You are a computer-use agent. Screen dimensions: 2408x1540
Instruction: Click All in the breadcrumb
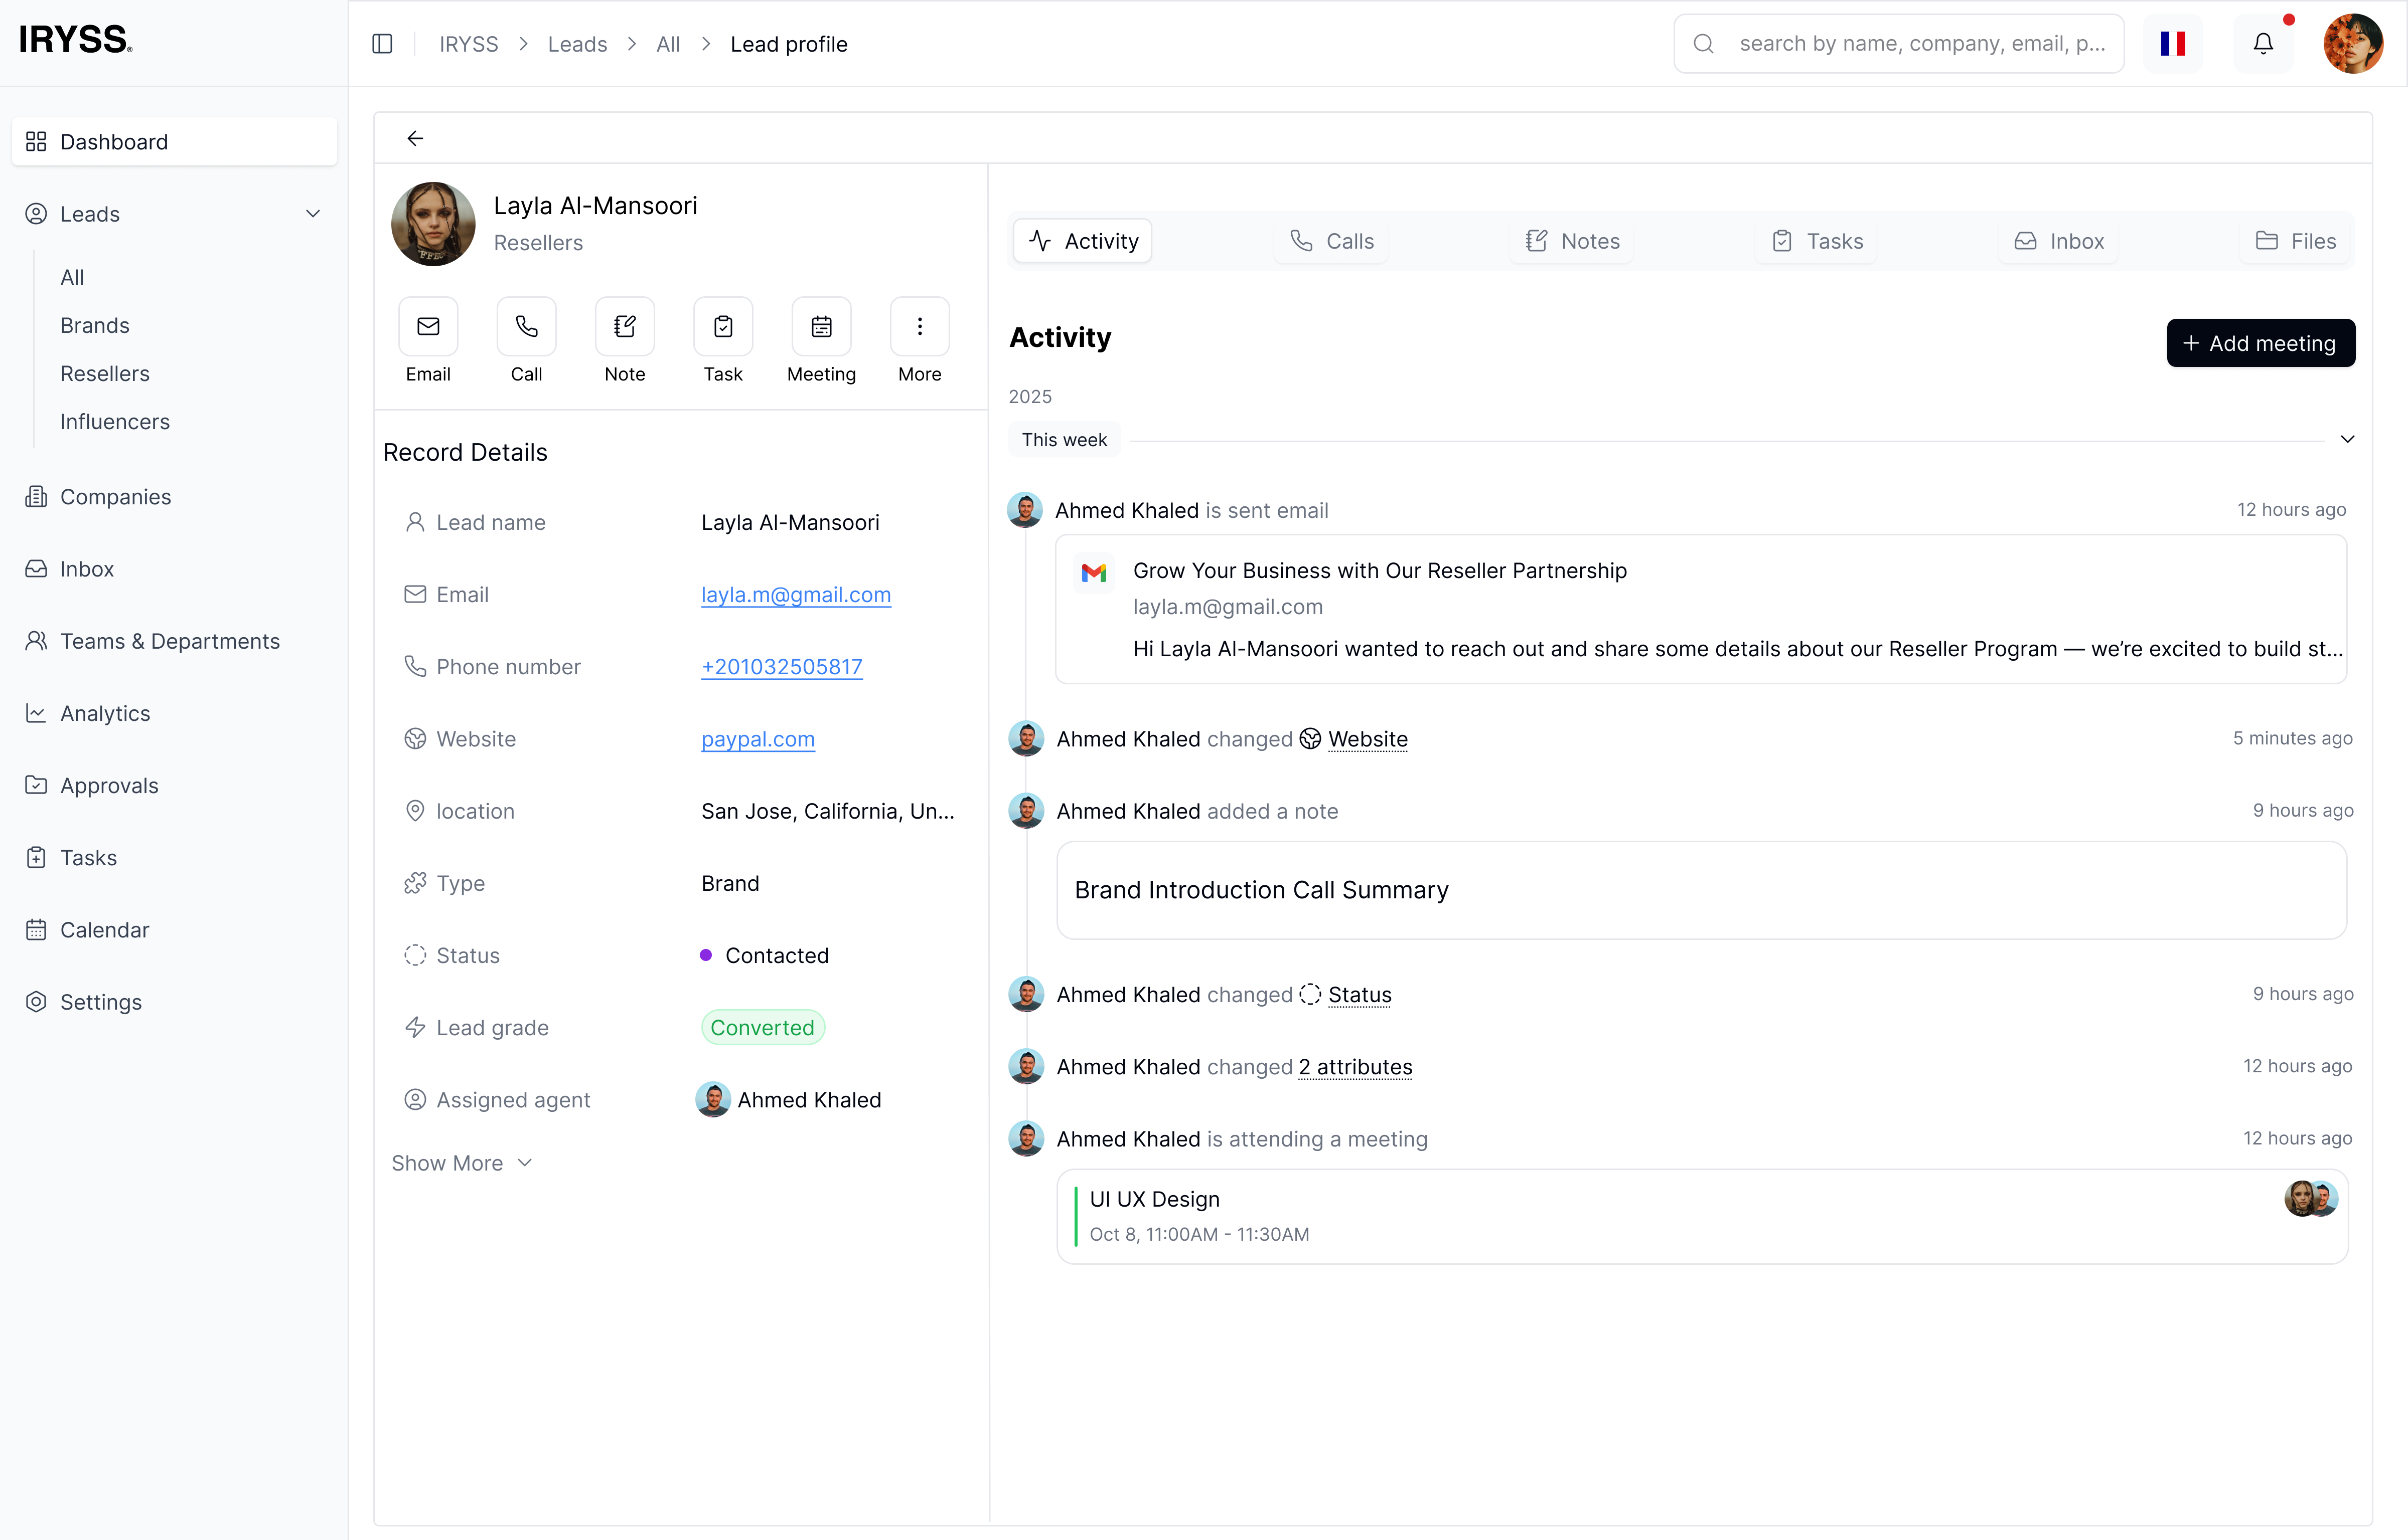[x=668, y=44]
